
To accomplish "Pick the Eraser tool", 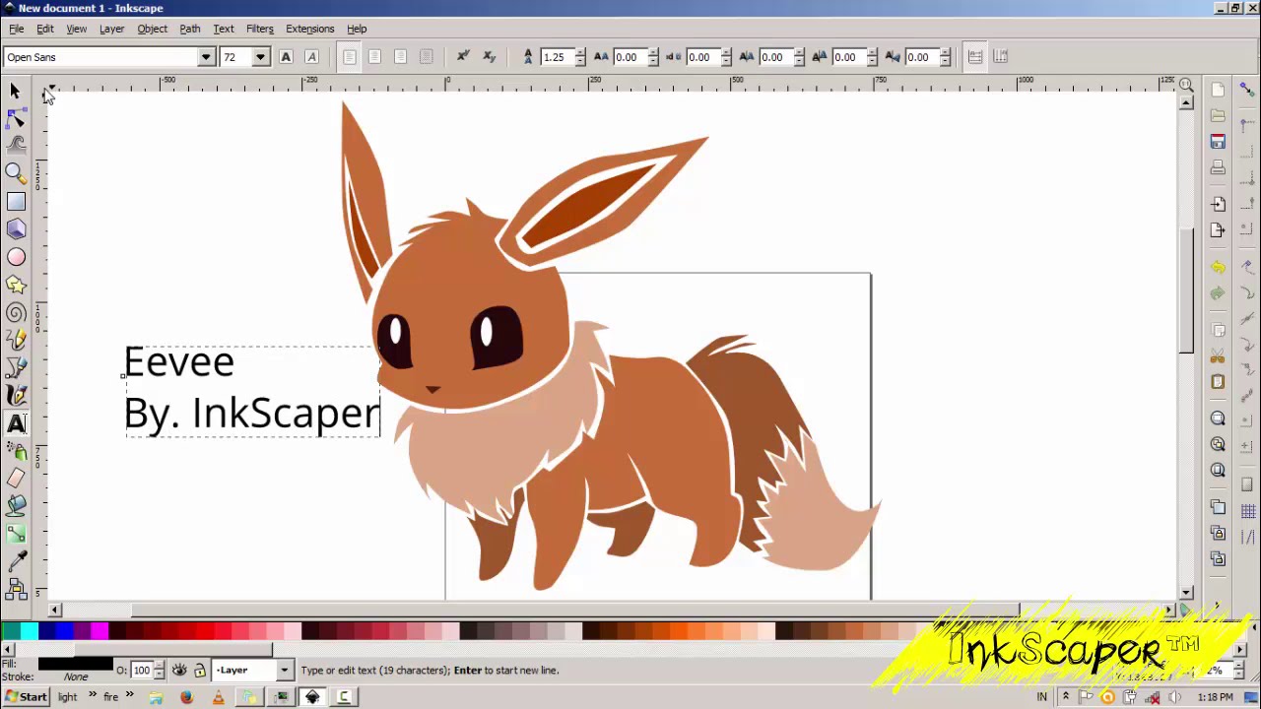I will click(16, 479).
